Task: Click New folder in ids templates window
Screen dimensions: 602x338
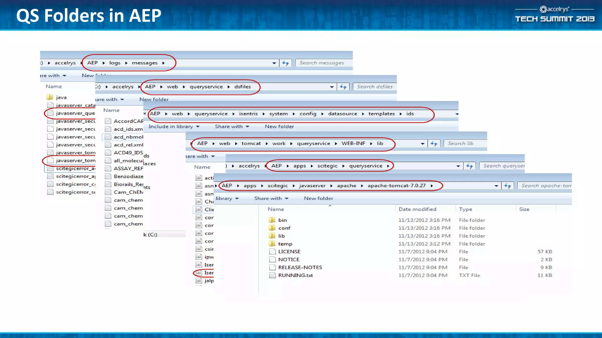Action: (x=279, y=126)
